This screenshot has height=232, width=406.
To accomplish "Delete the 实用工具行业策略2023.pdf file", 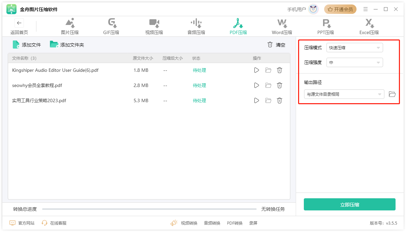I will coord(280,100).
